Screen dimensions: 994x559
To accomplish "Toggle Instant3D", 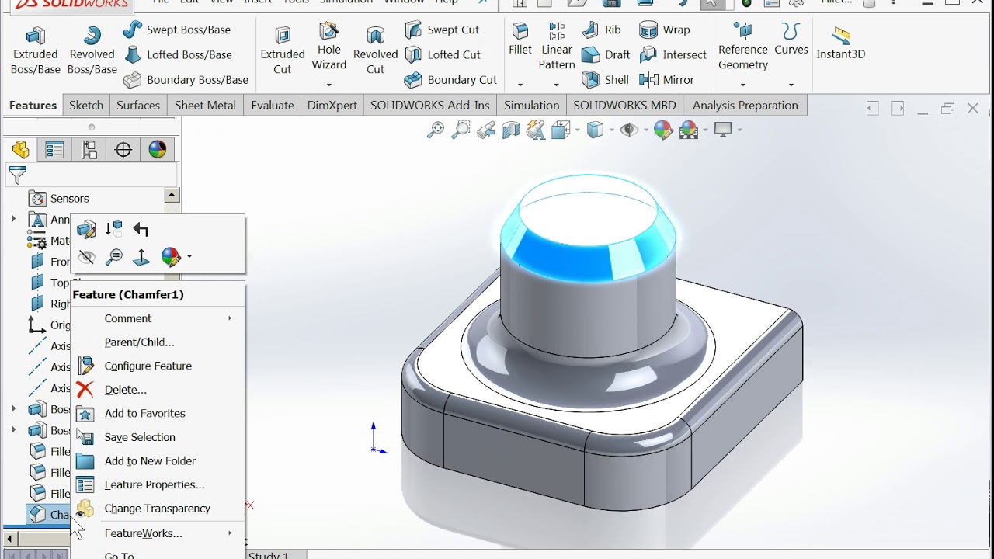I will point(841,43).
